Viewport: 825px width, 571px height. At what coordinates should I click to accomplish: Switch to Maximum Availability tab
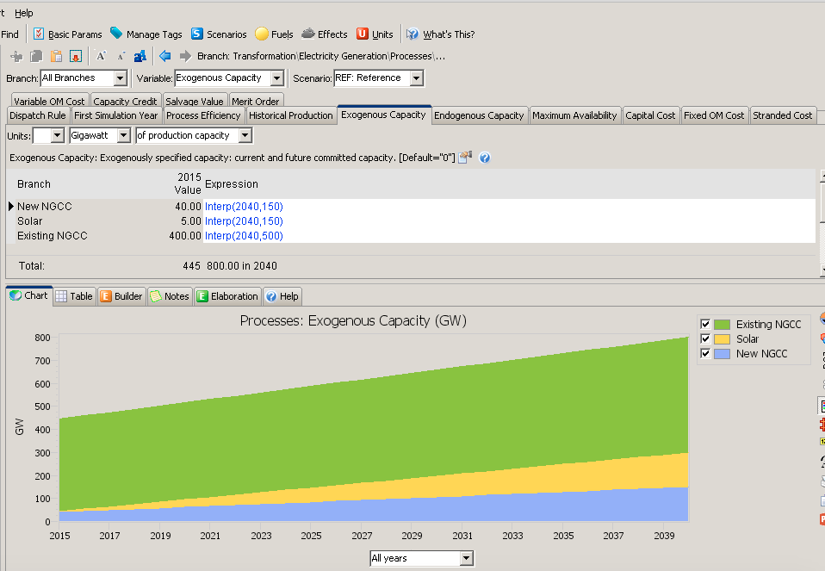tap(574, 115)
